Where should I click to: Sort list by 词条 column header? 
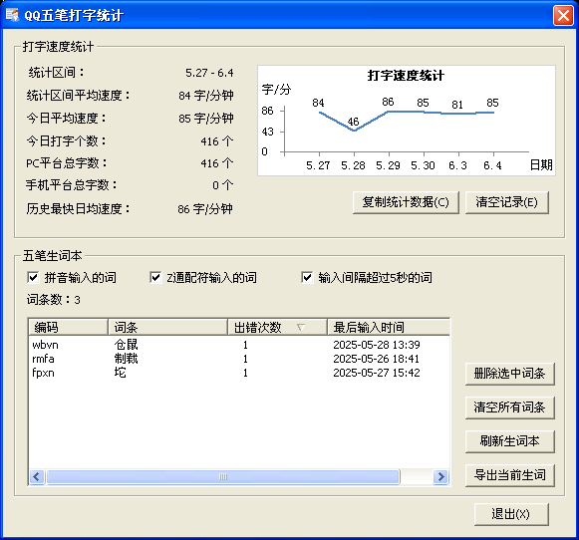coord(167,327)
